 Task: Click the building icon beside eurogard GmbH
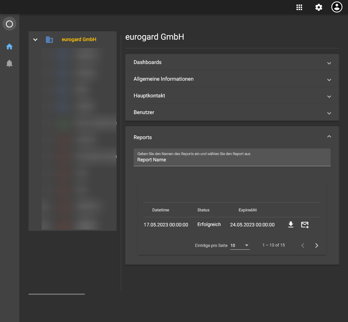tap(49, 40)
